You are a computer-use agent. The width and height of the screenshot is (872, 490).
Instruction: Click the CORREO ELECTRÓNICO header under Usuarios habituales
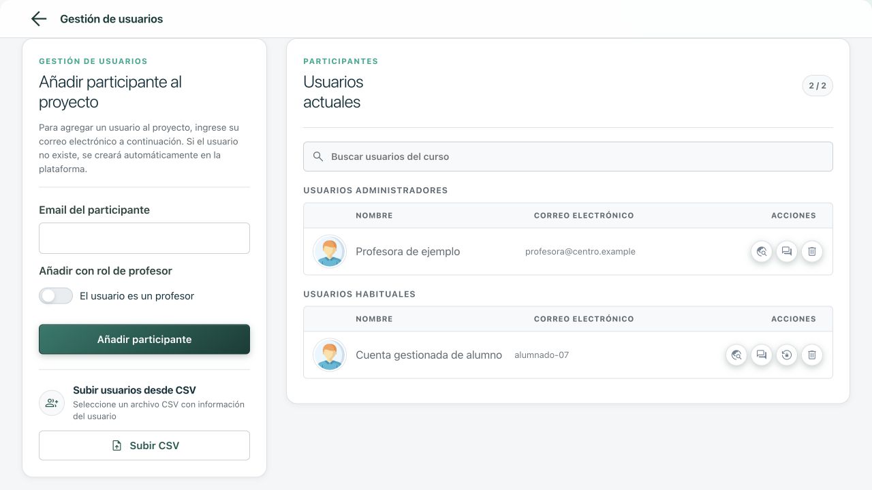584,319
